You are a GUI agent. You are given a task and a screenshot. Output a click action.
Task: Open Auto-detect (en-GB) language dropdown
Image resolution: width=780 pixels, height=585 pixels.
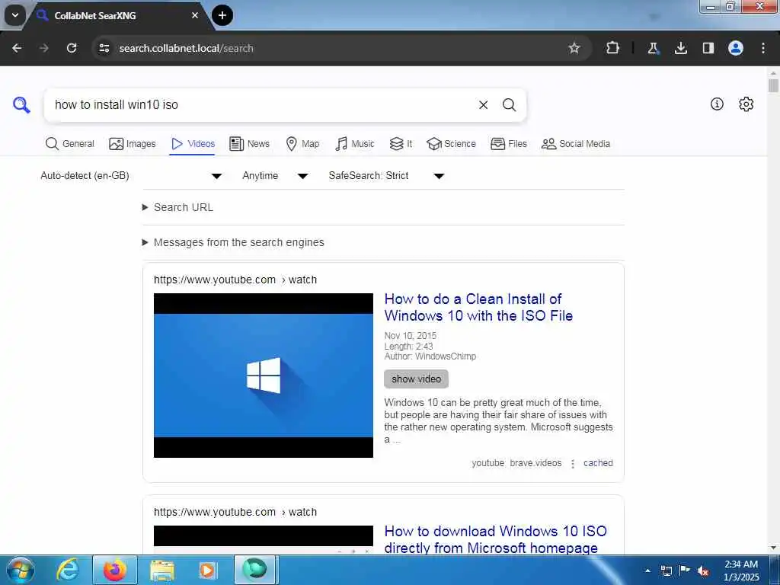coord(131,176)
